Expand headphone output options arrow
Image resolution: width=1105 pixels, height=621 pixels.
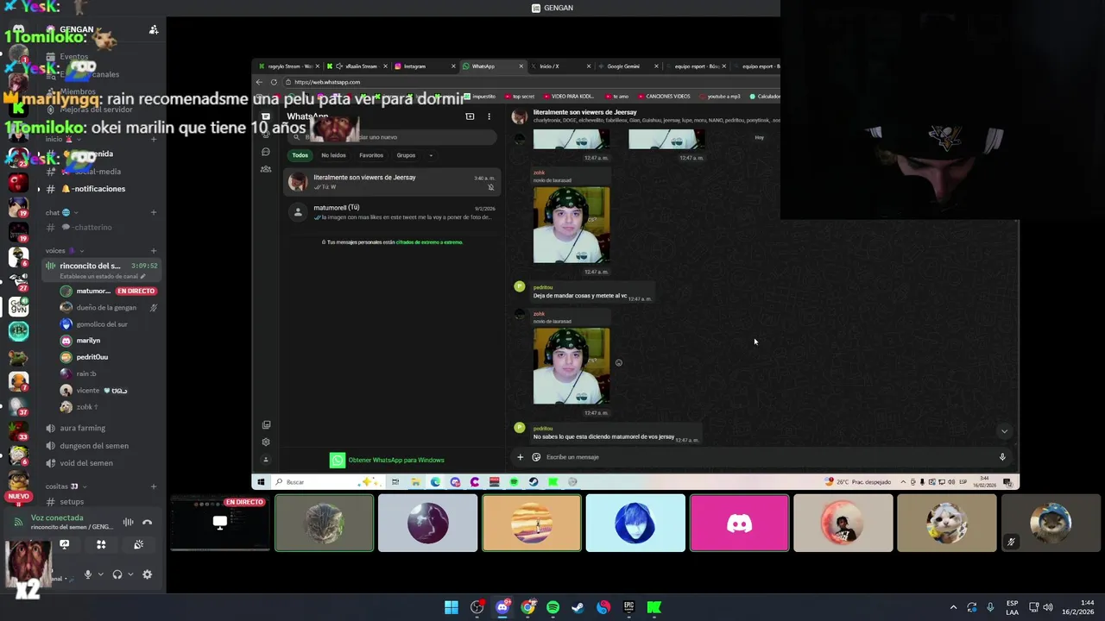click(x=130, y=574)
